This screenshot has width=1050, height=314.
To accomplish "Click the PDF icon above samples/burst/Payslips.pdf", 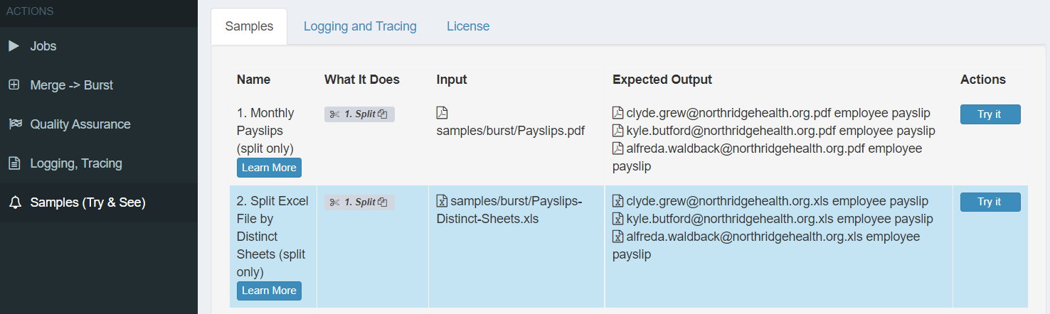I will click(x=442, y=113).
